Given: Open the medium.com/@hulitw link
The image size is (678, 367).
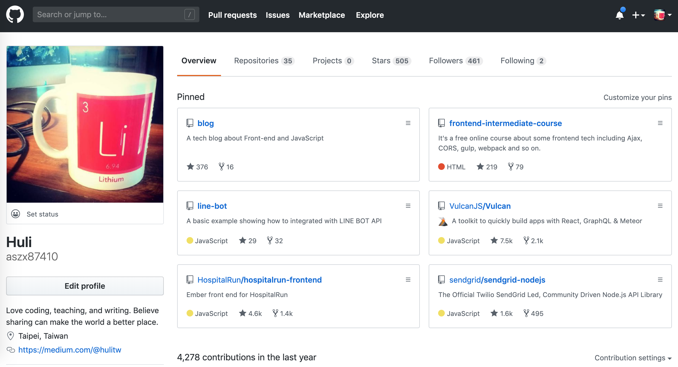Looking at the screenshot, I should [70, 350].
